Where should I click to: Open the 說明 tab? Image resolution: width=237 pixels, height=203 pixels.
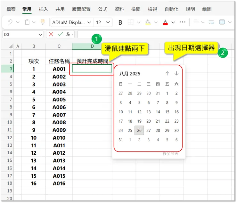pyautogui.click(x=190, y=9)
